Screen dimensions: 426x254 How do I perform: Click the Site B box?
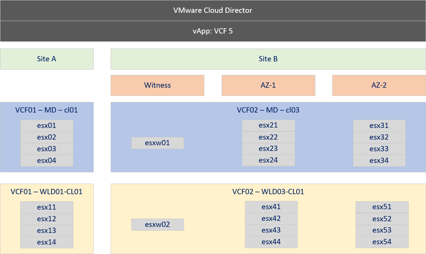pyautogui.click(x=268, y=59)
